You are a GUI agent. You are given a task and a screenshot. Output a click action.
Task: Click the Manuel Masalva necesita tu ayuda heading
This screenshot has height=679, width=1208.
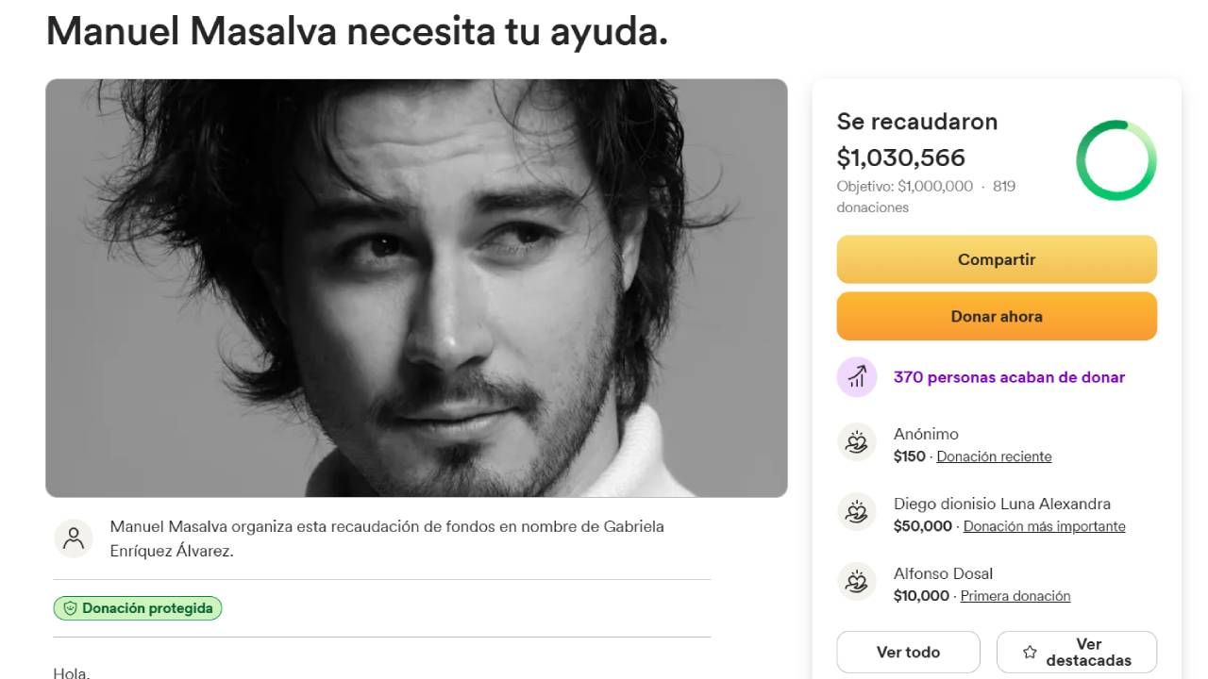[357, 30]
